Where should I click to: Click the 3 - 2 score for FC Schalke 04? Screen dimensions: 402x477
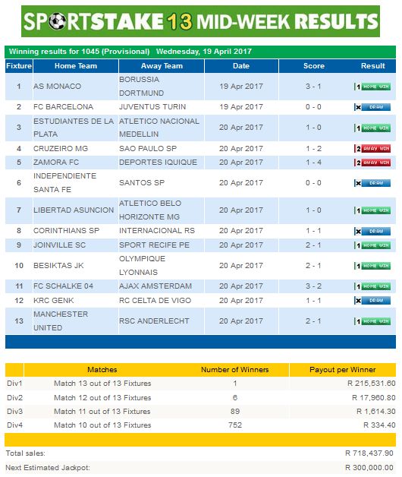(313, 286)
